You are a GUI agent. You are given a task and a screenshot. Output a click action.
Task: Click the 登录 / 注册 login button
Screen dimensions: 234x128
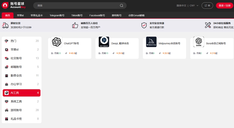point(225,5)
